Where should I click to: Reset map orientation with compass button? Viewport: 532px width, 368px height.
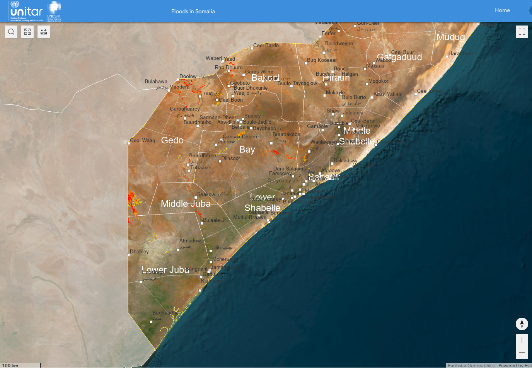[522, 324]
